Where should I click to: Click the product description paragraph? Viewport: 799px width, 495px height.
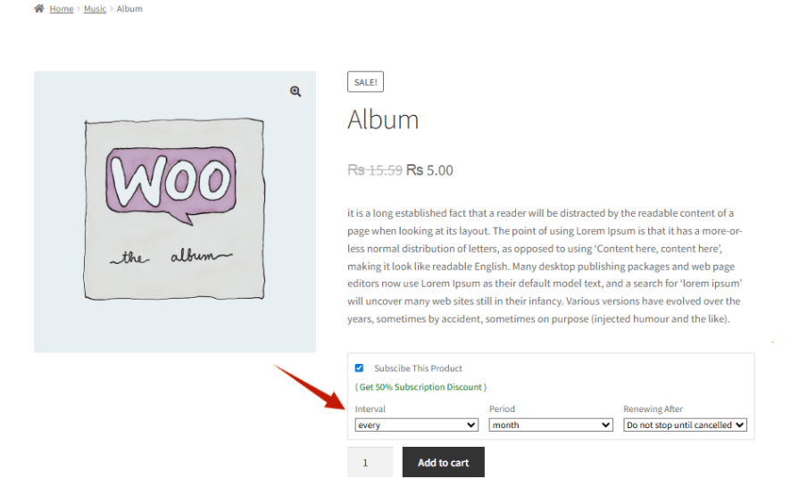coord(545,266)
